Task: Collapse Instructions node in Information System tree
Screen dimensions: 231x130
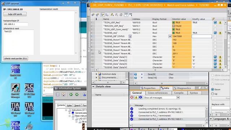Action: [66, 110]
